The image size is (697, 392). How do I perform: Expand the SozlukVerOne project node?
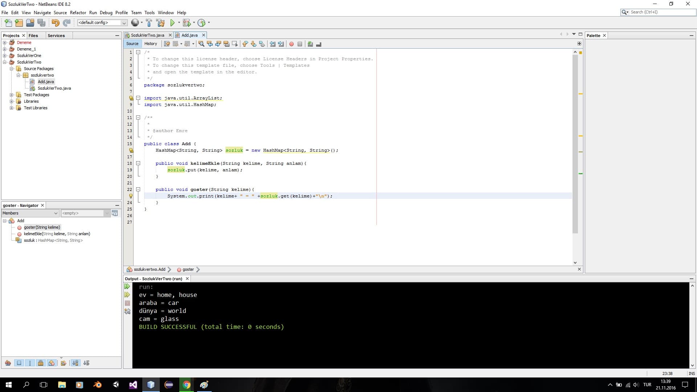pos(5,56)
